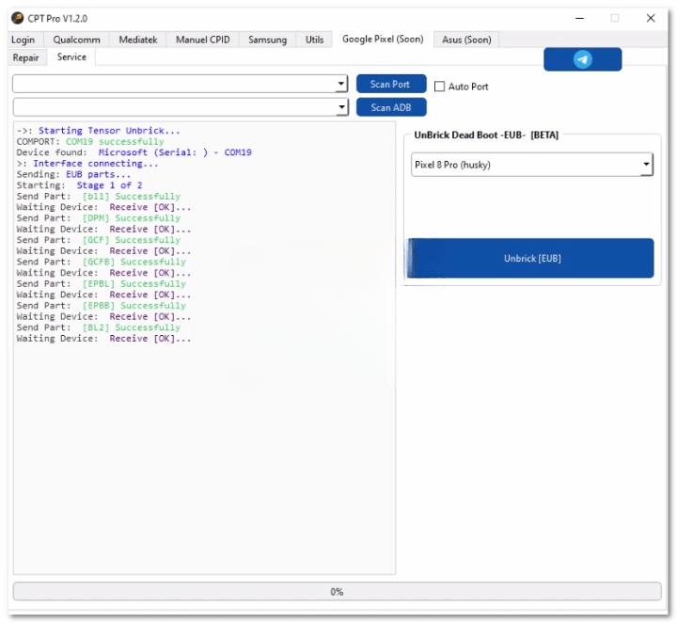Switch to the Repair sub-tab
Viewport: 677px width, 623px height.
(x=26, y=57)
